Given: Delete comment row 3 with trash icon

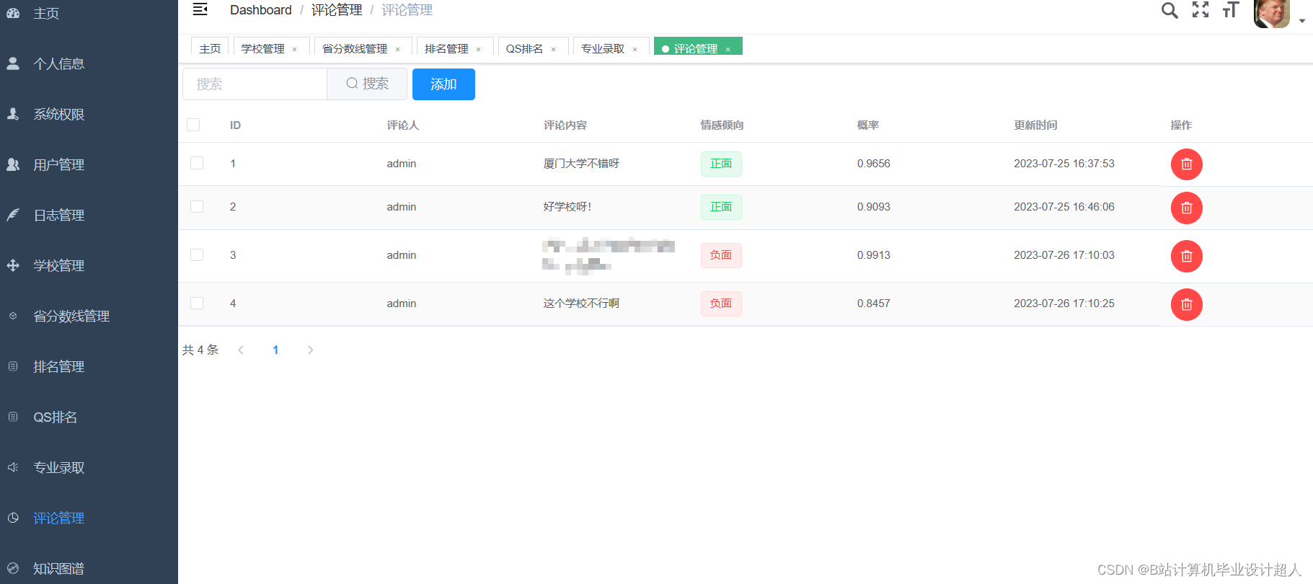Looking at the screenshot, I should (1186, 256).
